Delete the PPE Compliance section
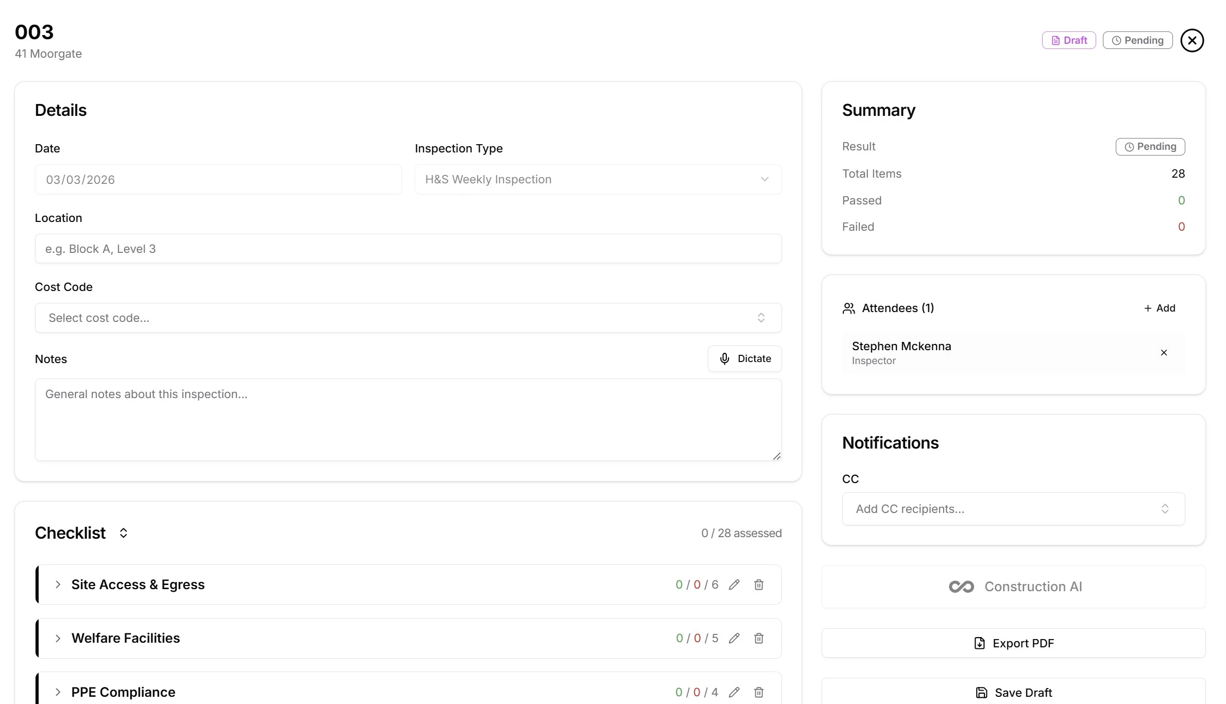Screen dimensions: 1226x704 pyautogui.click(x=758, y=692)
